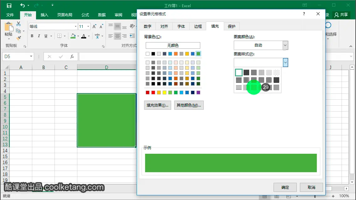Click the Undo arrow icon
The image size is (356, 200).
[x=23, y=5]
